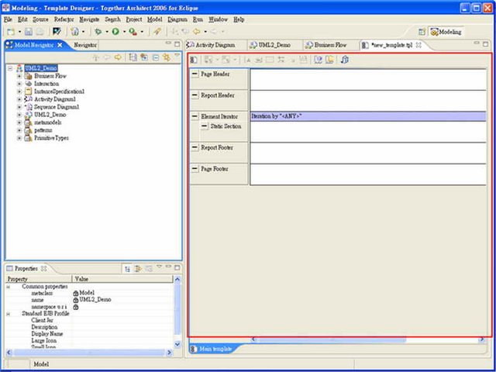Image resolution: width=496 pixels, height=372 pixels.
Task: Close the Model Navigator view
Action: point(60,45)
